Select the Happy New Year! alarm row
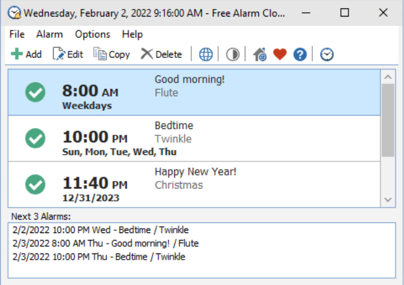The image size is (404, 285). point(225,184)
